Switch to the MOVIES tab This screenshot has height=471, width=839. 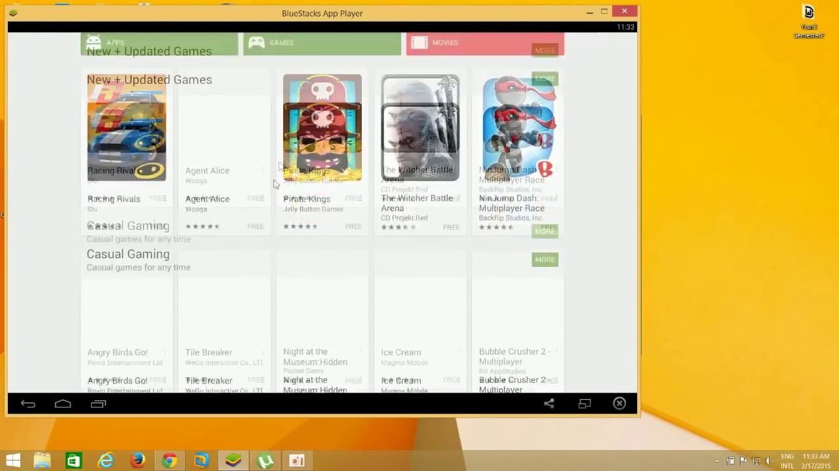pyautogui.click(x=485, y=43)
